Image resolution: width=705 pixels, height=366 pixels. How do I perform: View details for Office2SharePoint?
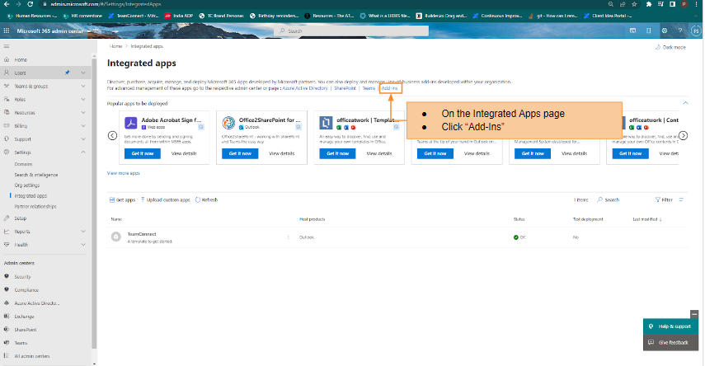pos(281,153)
